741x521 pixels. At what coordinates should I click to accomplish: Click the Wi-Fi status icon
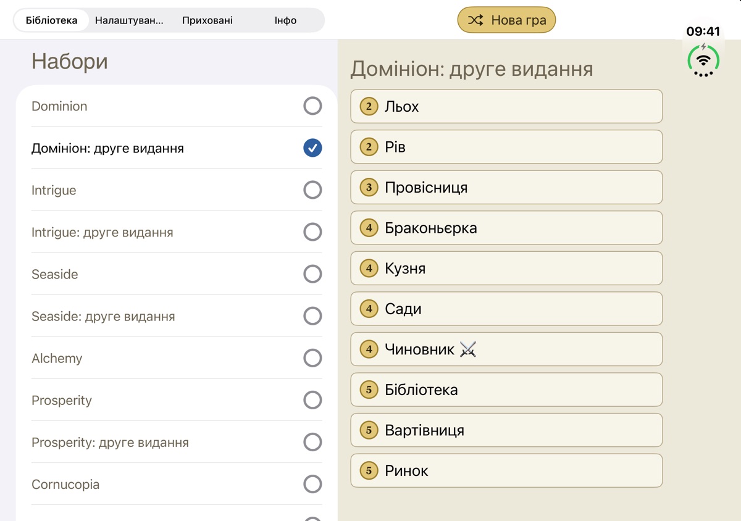point(703,60)
